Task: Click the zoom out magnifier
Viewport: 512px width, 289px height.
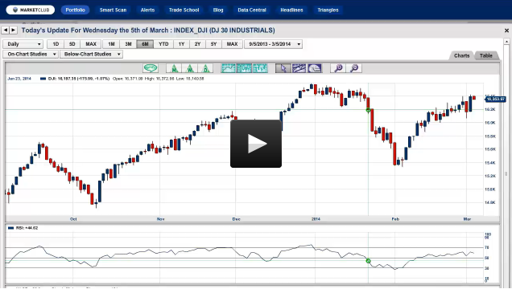Action: 354,68
